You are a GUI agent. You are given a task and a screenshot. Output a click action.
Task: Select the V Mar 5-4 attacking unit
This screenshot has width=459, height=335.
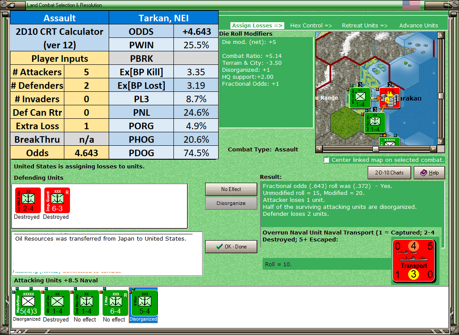145,303
